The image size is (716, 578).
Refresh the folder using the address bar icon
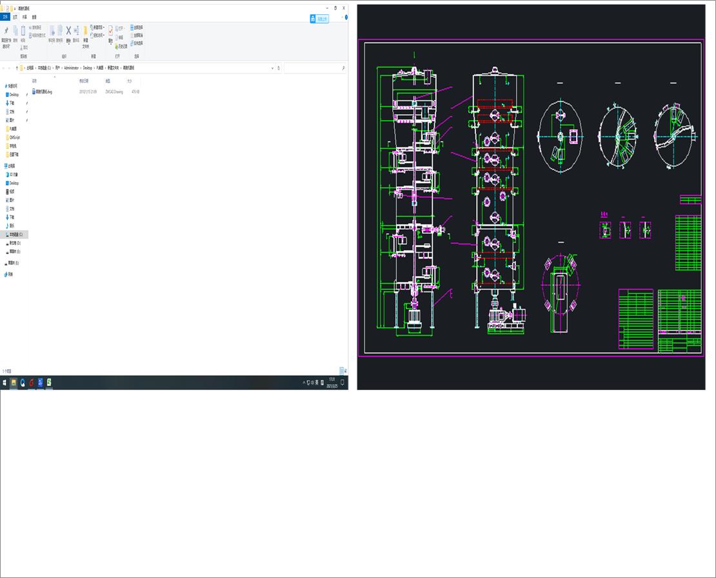coord(279,68)
